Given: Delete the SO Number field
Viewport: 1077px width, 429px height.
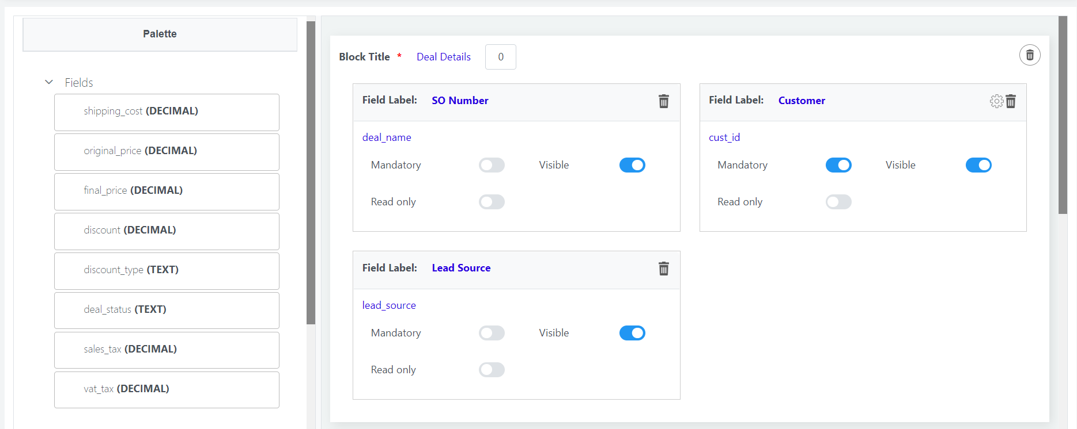Looking at the screenshot, I should (663, 101).
